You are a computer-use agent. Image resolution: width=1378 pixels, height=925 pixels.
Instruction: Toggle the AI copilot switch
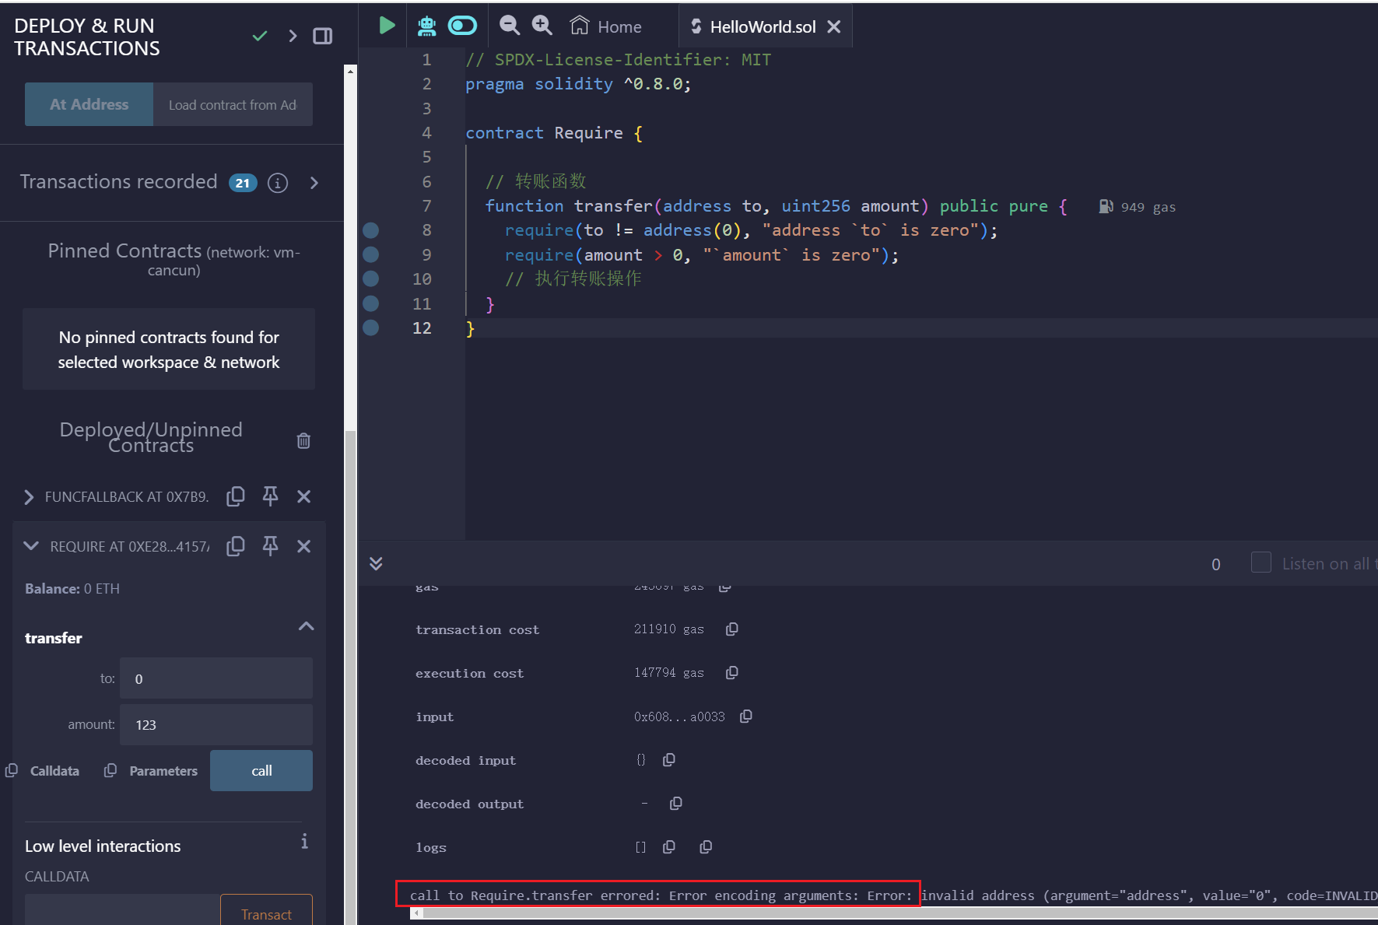462,26
